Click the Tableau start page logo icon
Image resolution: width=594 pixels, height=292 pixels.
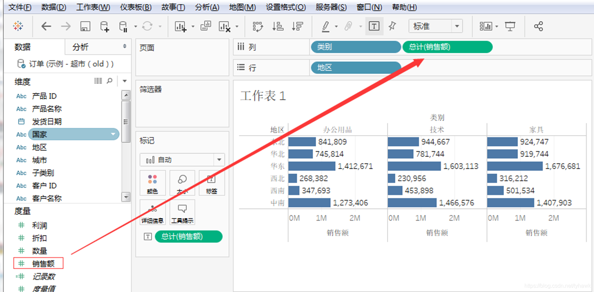18,26
